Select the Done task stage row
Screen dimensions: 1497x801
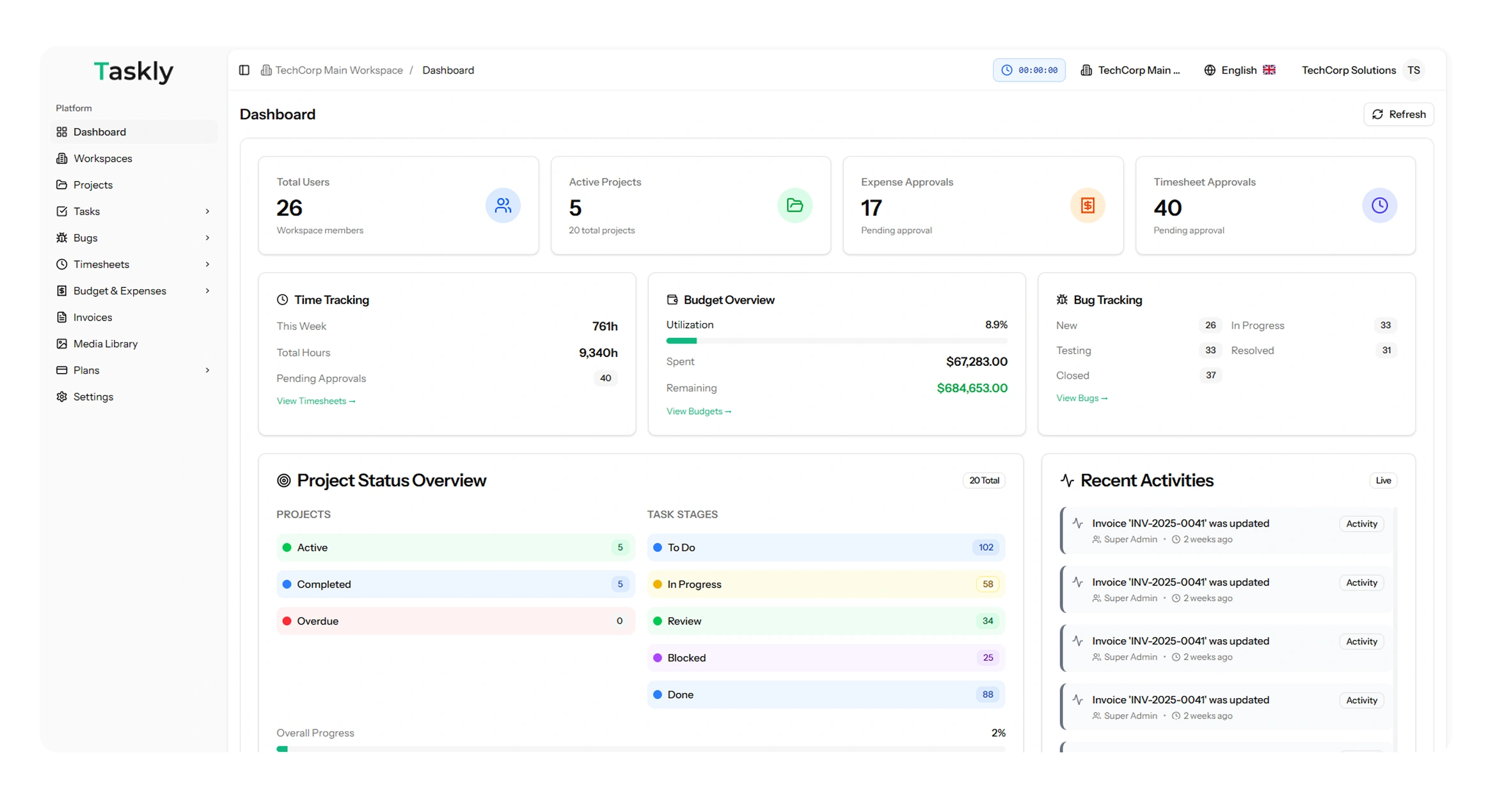point(826,695)
